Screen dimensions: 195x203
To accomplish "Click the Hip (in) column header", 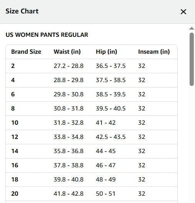I will [x=107, y=52].
